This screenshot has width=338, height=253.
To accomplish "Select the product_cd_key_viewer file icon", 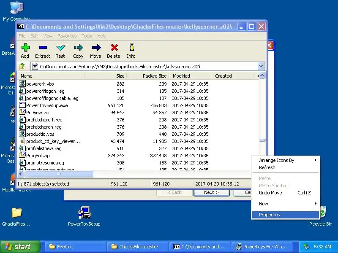I will point(22,141).
